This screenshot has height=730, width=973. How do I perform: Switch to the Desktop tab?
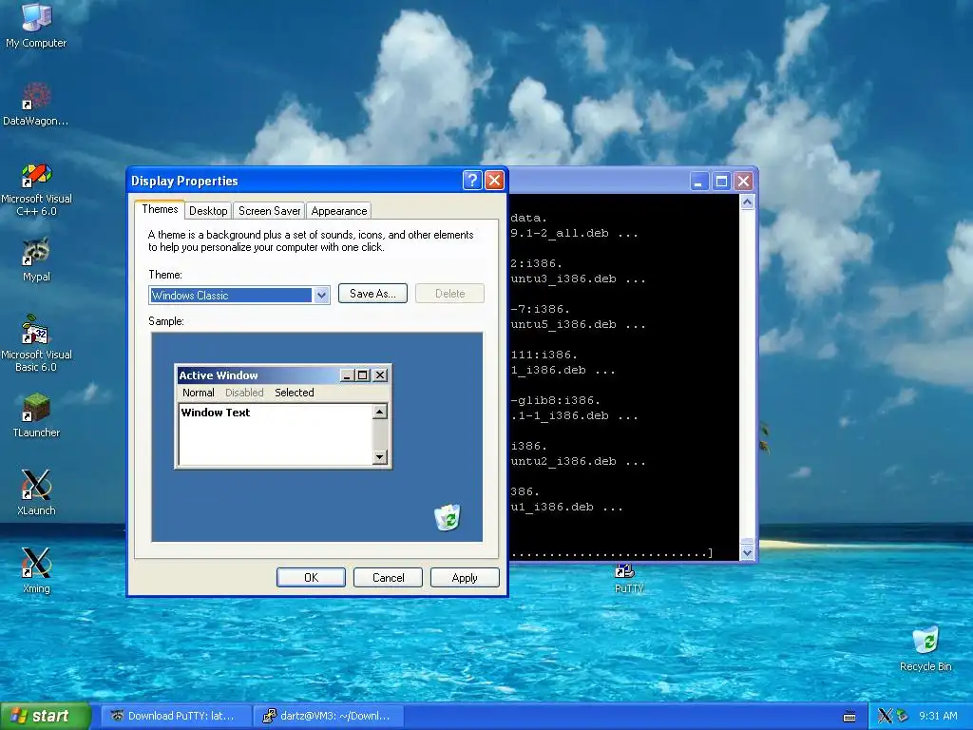coord(208,211)
